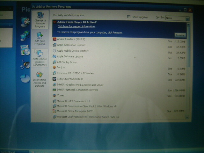Viewport: 204px width, 153px height.
Task: Click the Apple Software Update icon
Action: pos(55,56)
